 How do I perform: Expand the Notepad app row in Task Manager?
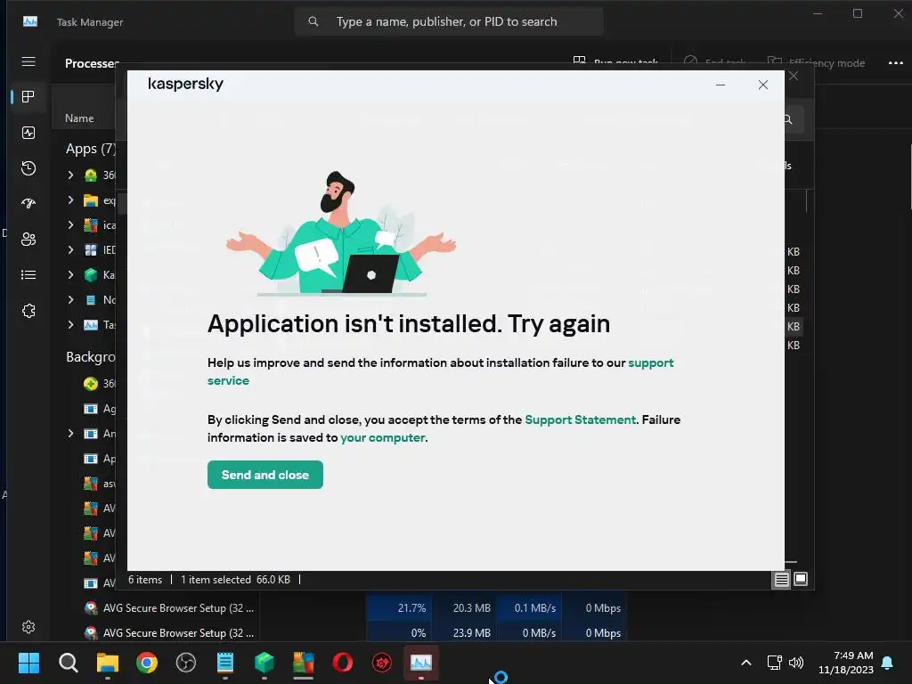point(71,299)
